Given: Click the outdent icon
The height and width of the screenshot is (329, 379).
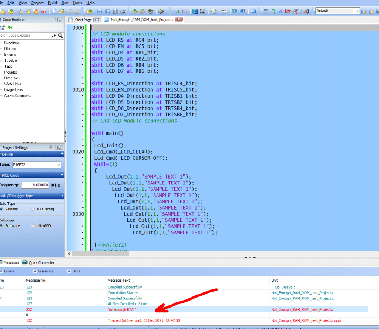Looking at the screenshot, I should [x=243, y=11].
